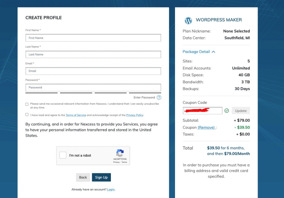Click the - $39.50 coupon discount amount
Viewport: 284px width, 198px height.
click(x=242, y=127)
